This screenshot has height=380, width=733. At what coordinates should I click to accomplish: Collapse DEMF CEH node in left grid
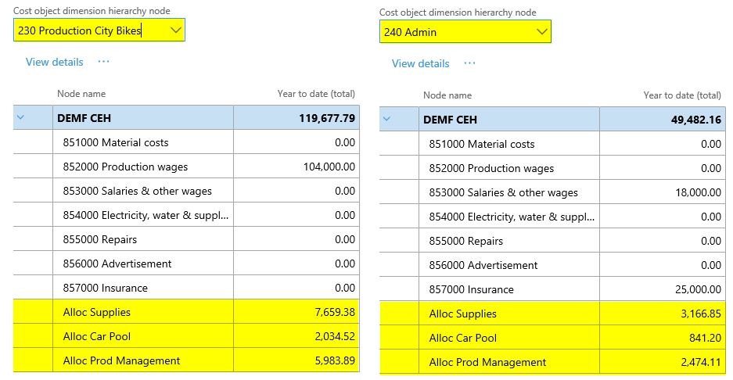(x=21, y=118)
